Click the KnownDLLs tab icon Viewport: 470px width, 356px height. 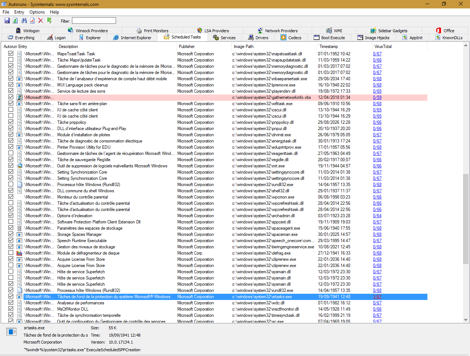438,37
